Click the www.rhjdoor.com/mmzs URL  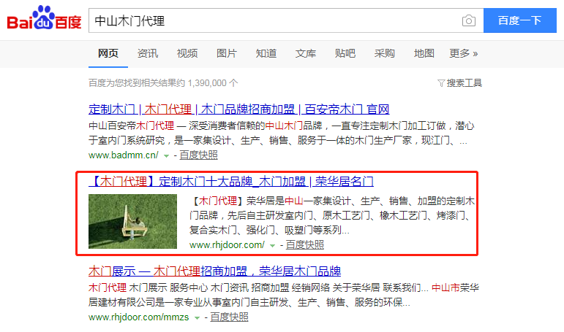pyautogui.click(x=138, y=317)
